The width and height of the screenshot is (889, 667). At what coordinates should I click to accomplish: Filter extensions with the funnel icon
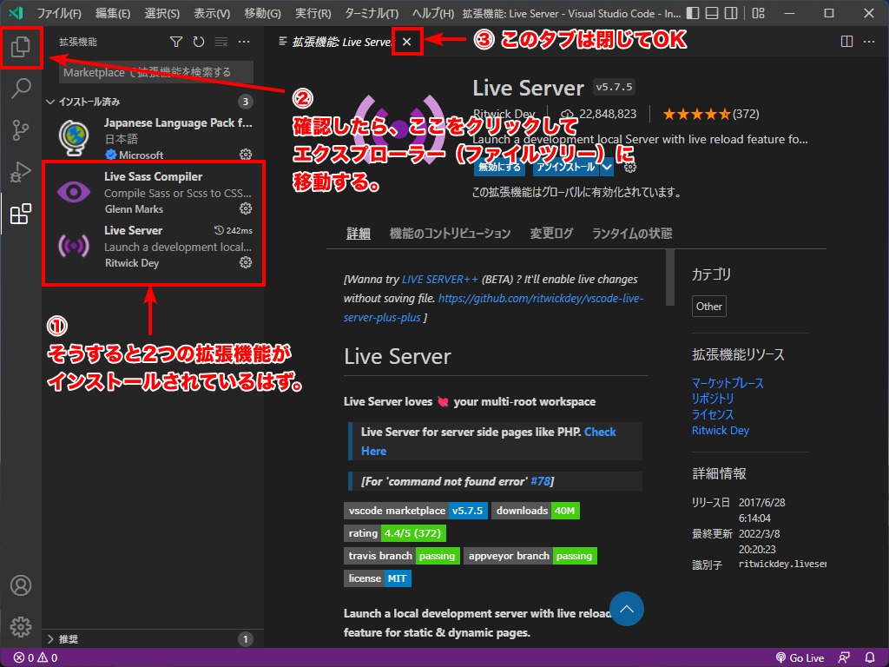click(x=175, y=42)
